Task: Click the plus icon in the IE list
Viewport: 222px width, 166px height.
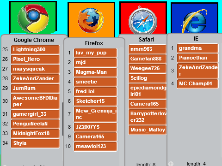Action: coord(171,164)
